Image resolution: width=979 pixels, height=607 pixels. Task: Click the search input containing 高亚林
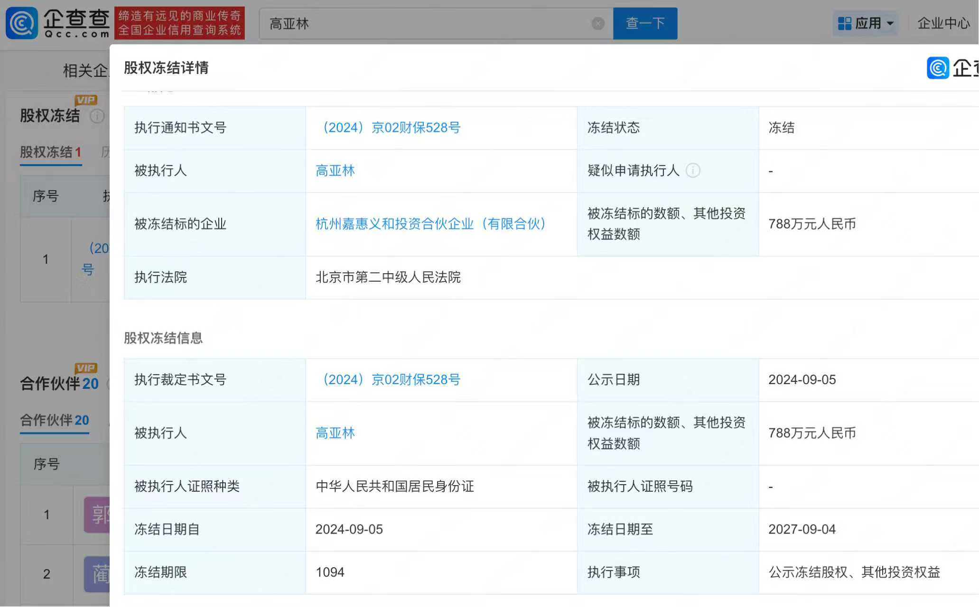427,23
